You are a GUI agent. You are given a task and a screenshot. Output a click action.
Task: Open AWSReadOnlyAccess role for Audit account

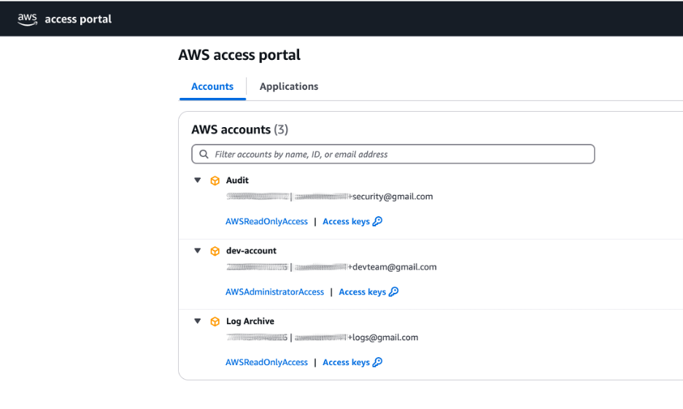point(266,221)
